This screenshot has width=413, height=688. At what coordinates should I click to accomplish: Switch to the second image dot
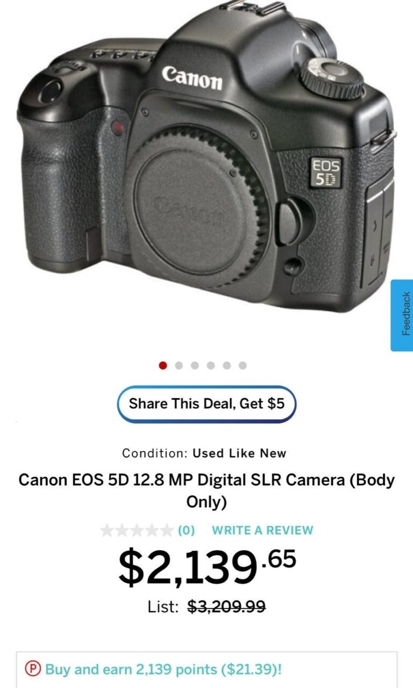179,365
